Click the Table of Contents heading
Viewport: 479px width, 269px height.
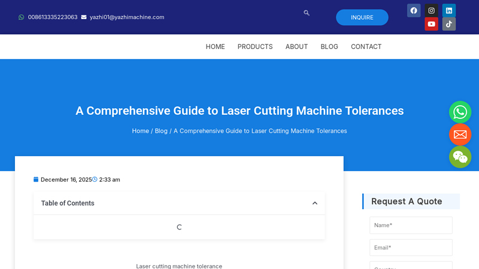(x=68, y=203)
